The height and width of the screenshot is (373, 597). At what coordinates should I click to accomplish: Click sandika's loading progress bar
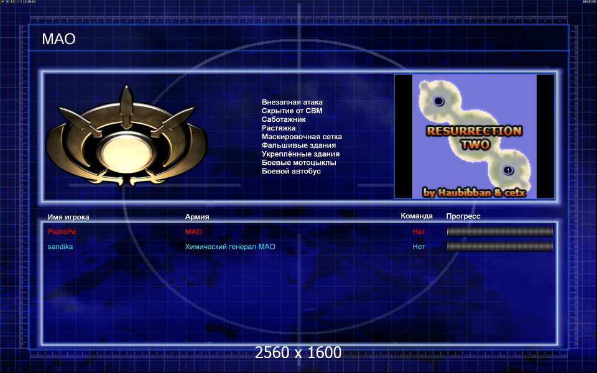click(499, 247)
